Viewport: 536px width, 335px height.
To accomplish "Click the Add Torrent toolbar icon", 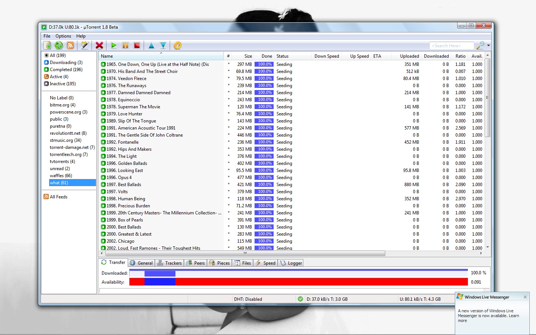I will click(x=47, y=45).
